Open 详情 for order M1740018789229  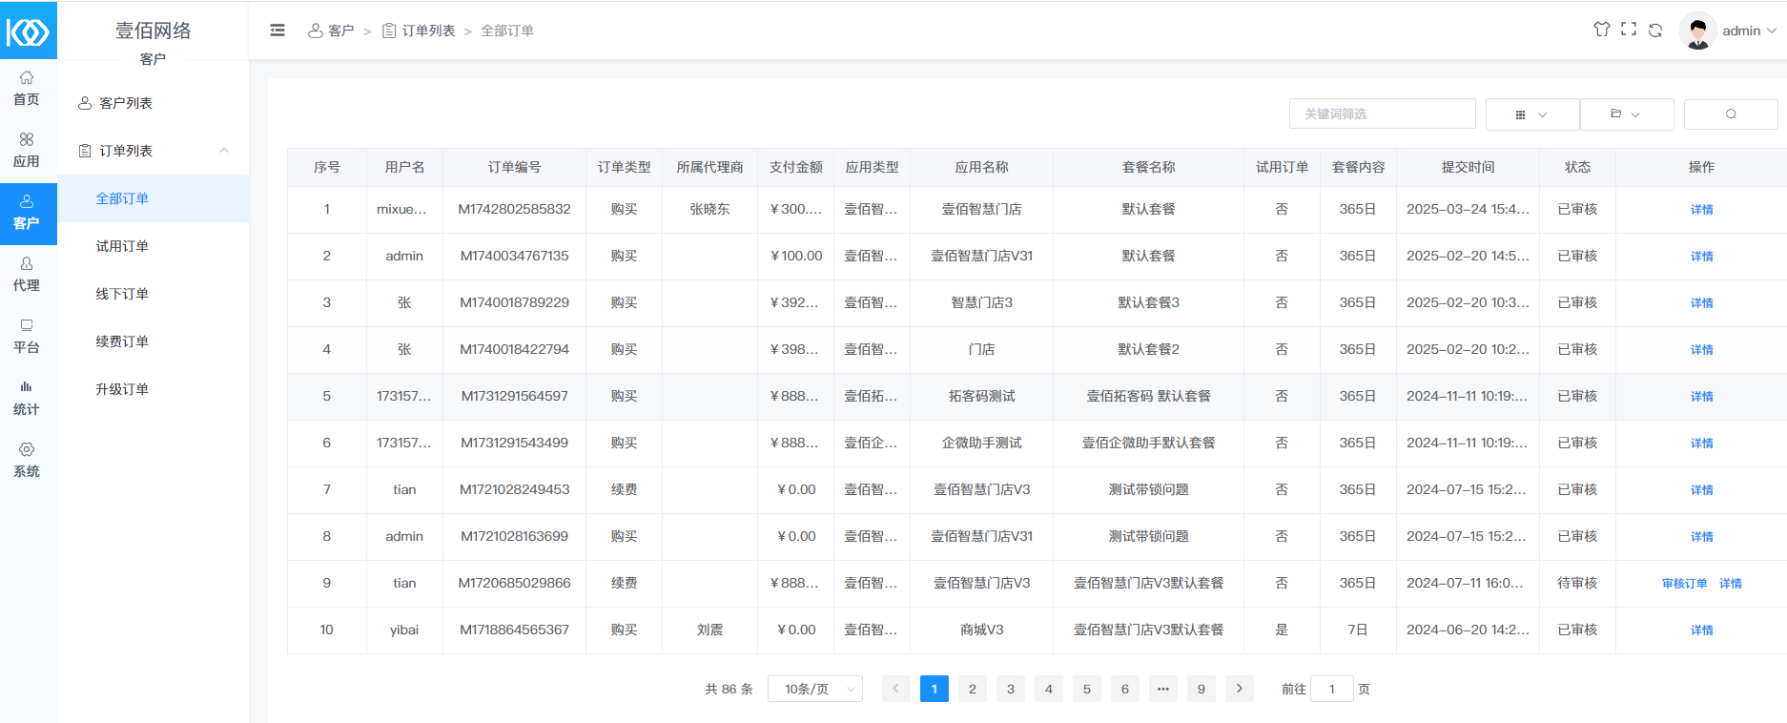[1702, 303]
